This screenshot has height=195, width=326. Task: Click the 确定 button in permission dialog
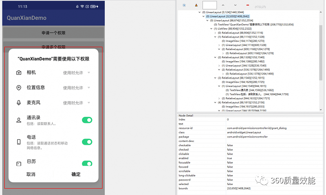click(x=76, y=174)
